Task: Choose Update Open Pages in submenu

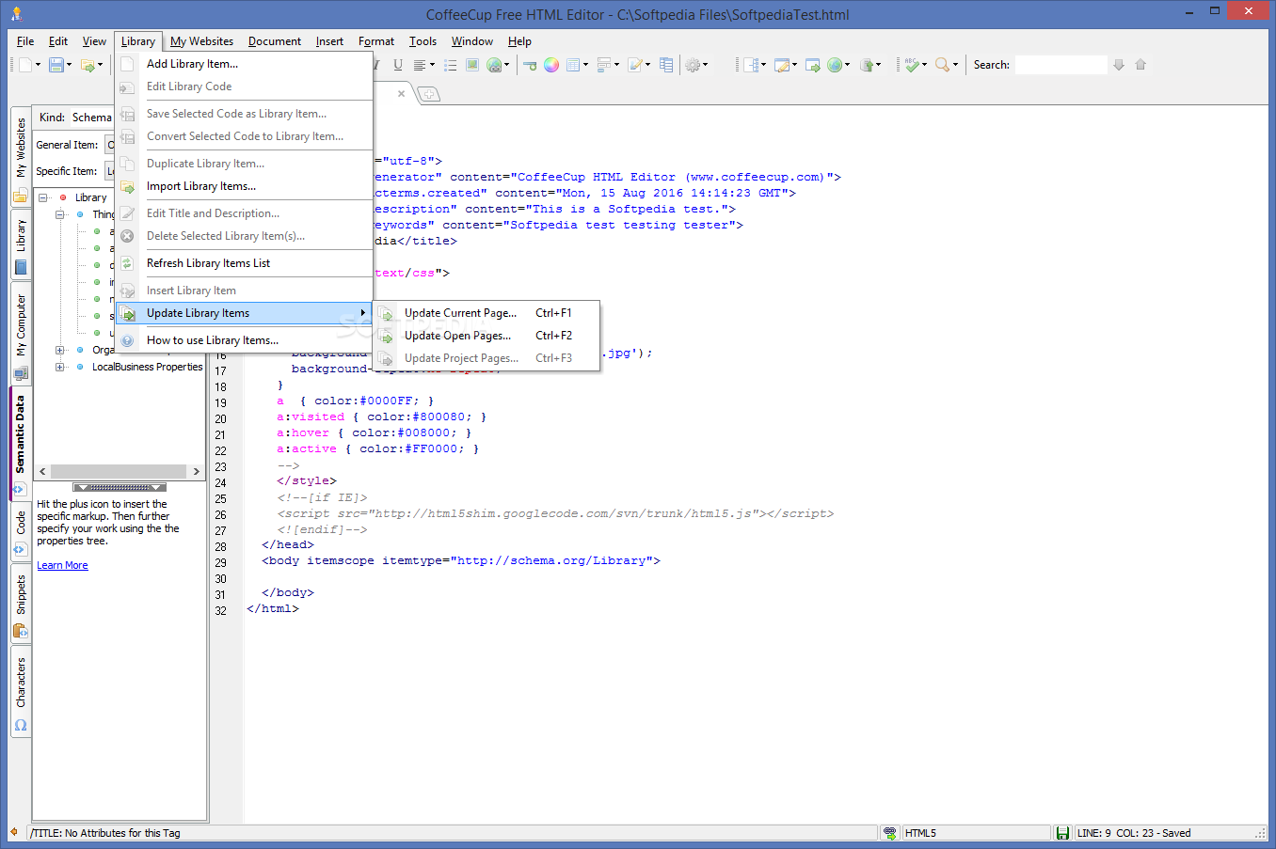Action: 487,336
